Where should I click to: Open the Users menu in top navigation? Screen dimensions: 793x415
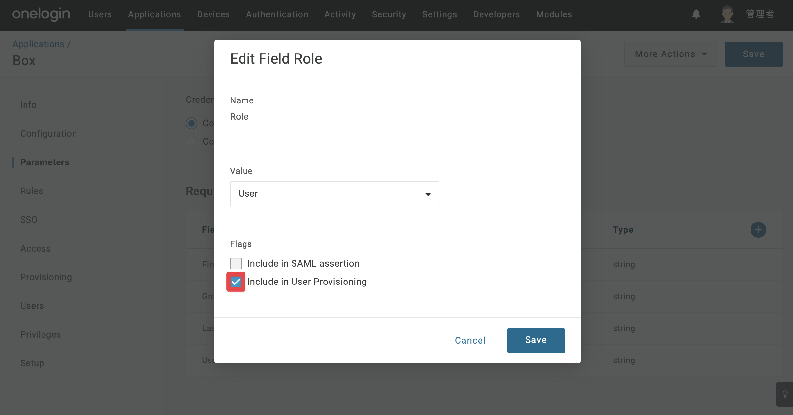point(100,14)
